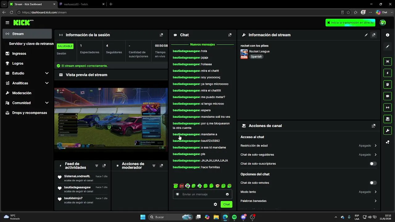Screen dimensions: 395x222
Task: Toggle the broadcast signal widget icon in right sidebar
Action: coord(388,108)
